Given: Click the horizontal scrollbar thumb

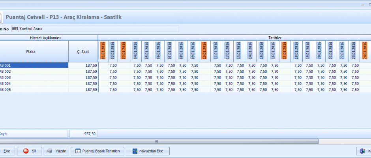Looking at the screenshot, I should [157, 141].
